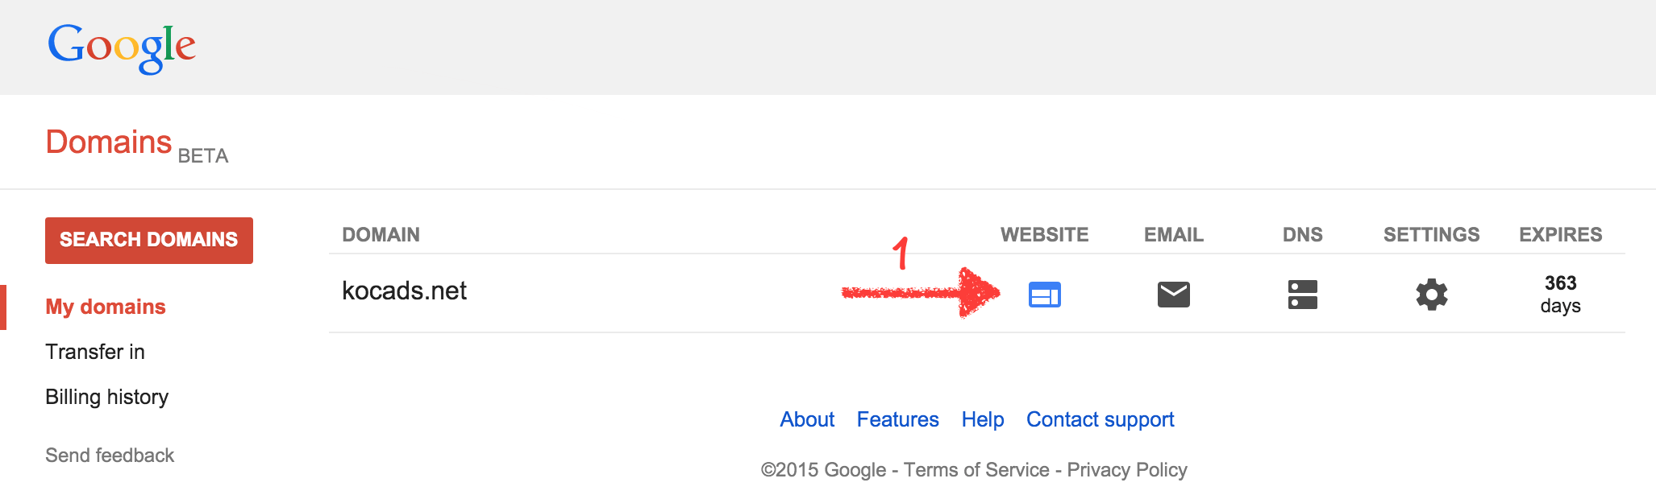Open Transfer in from sidebar

pyautogui.click(x=95, y=352)
